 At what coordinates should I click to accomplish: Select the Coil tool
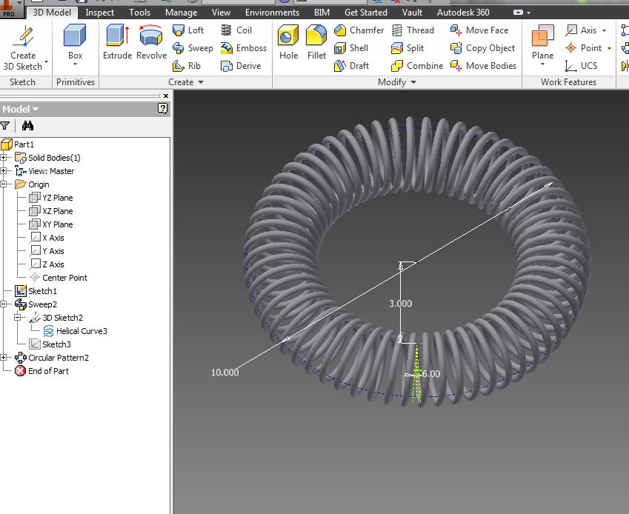[236, 30]
